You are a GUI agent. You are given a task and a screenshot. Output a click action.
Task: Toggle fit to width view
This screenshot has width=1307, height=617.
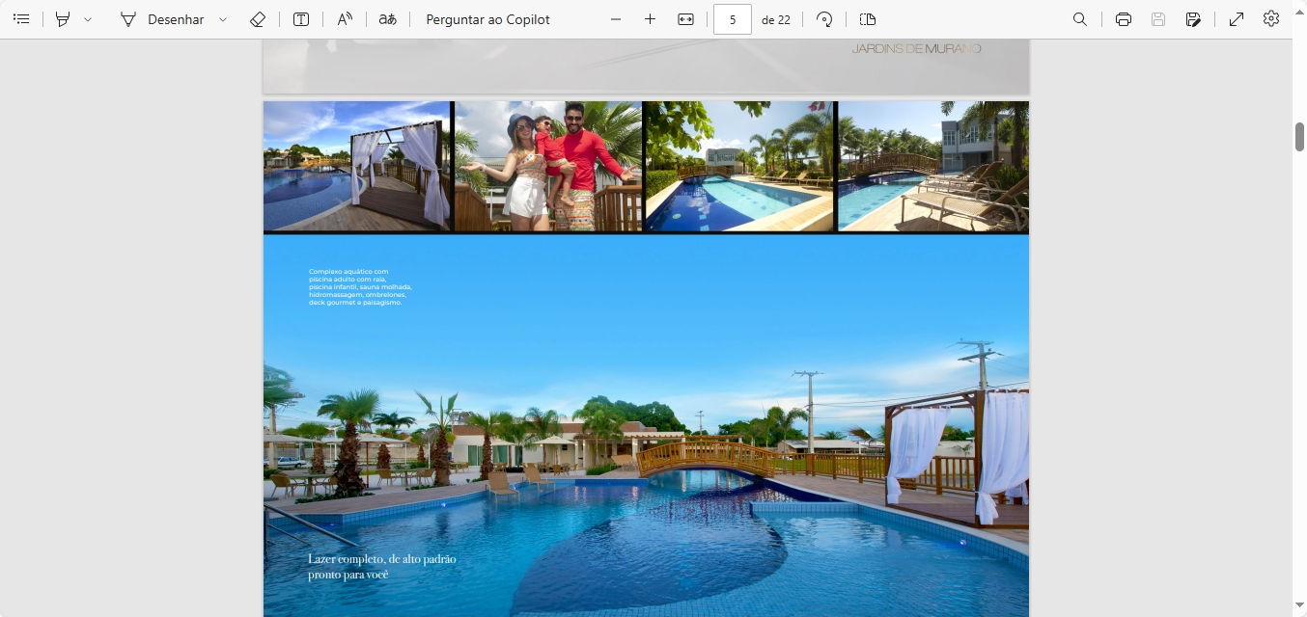pyautogui.click(x=685, y=19)
